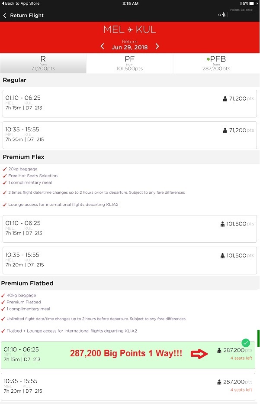Go to next date after Jun 29, 2018
The width and height of the screenshot is (260, 404).
[x=157, y=46]
